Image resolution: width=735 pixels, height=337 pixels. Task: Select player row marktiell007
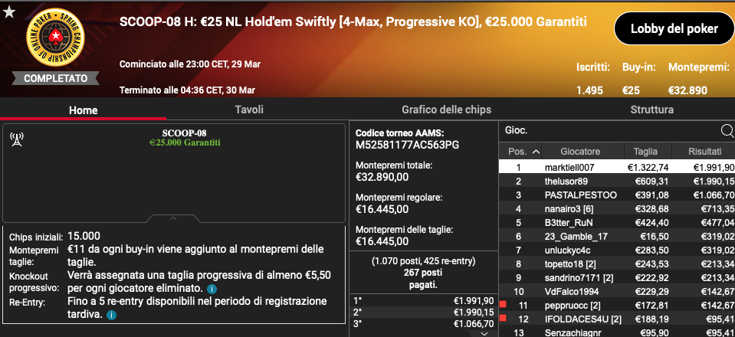point(616,167)
